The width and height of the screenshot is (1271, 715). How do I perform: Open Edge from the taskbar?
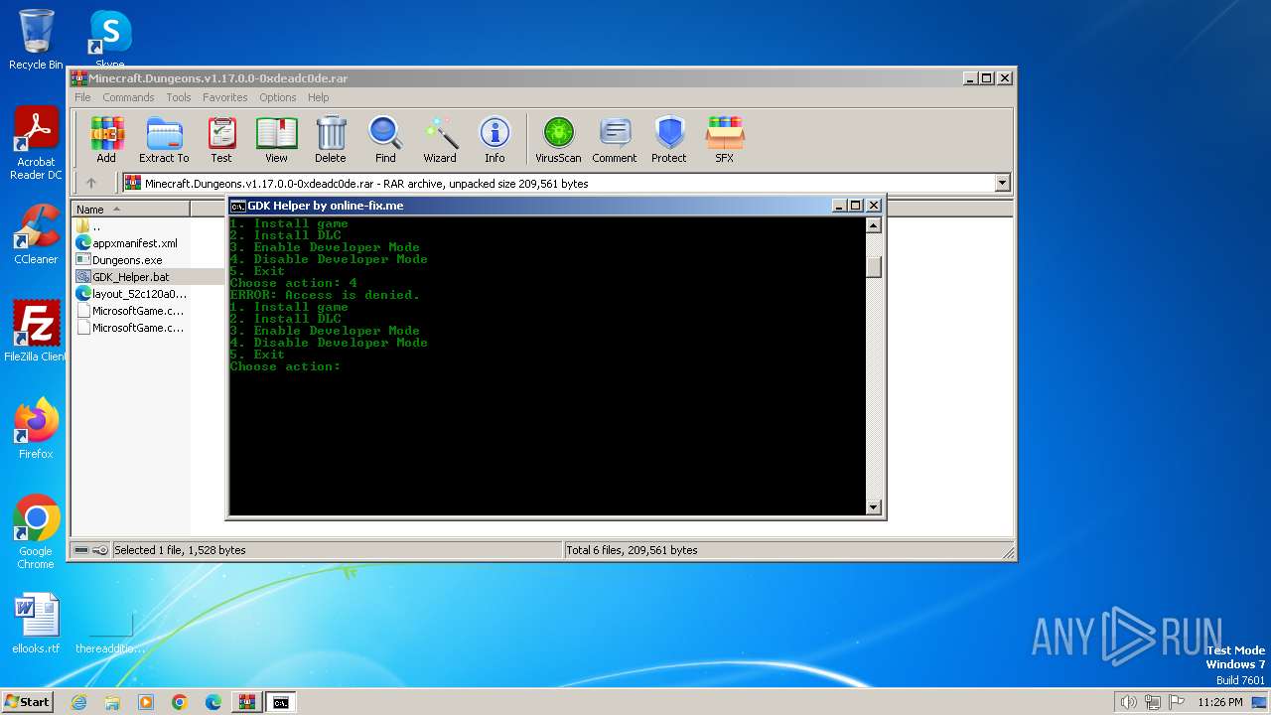213,702
